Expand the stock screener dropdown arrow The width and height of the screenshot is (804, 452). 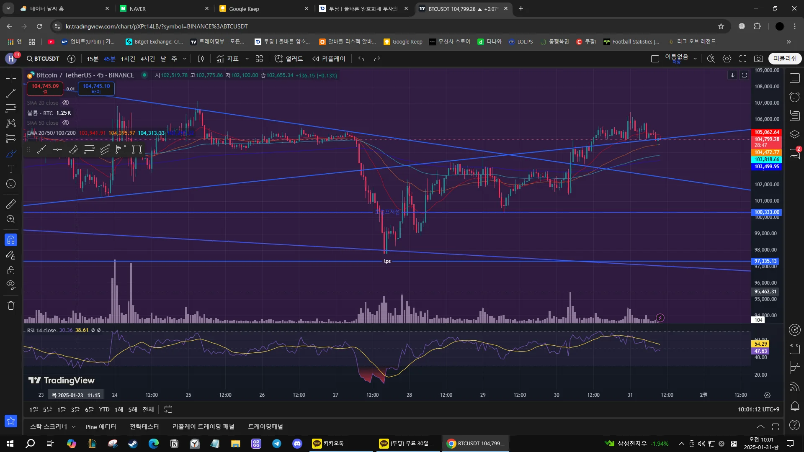(74, 427)
